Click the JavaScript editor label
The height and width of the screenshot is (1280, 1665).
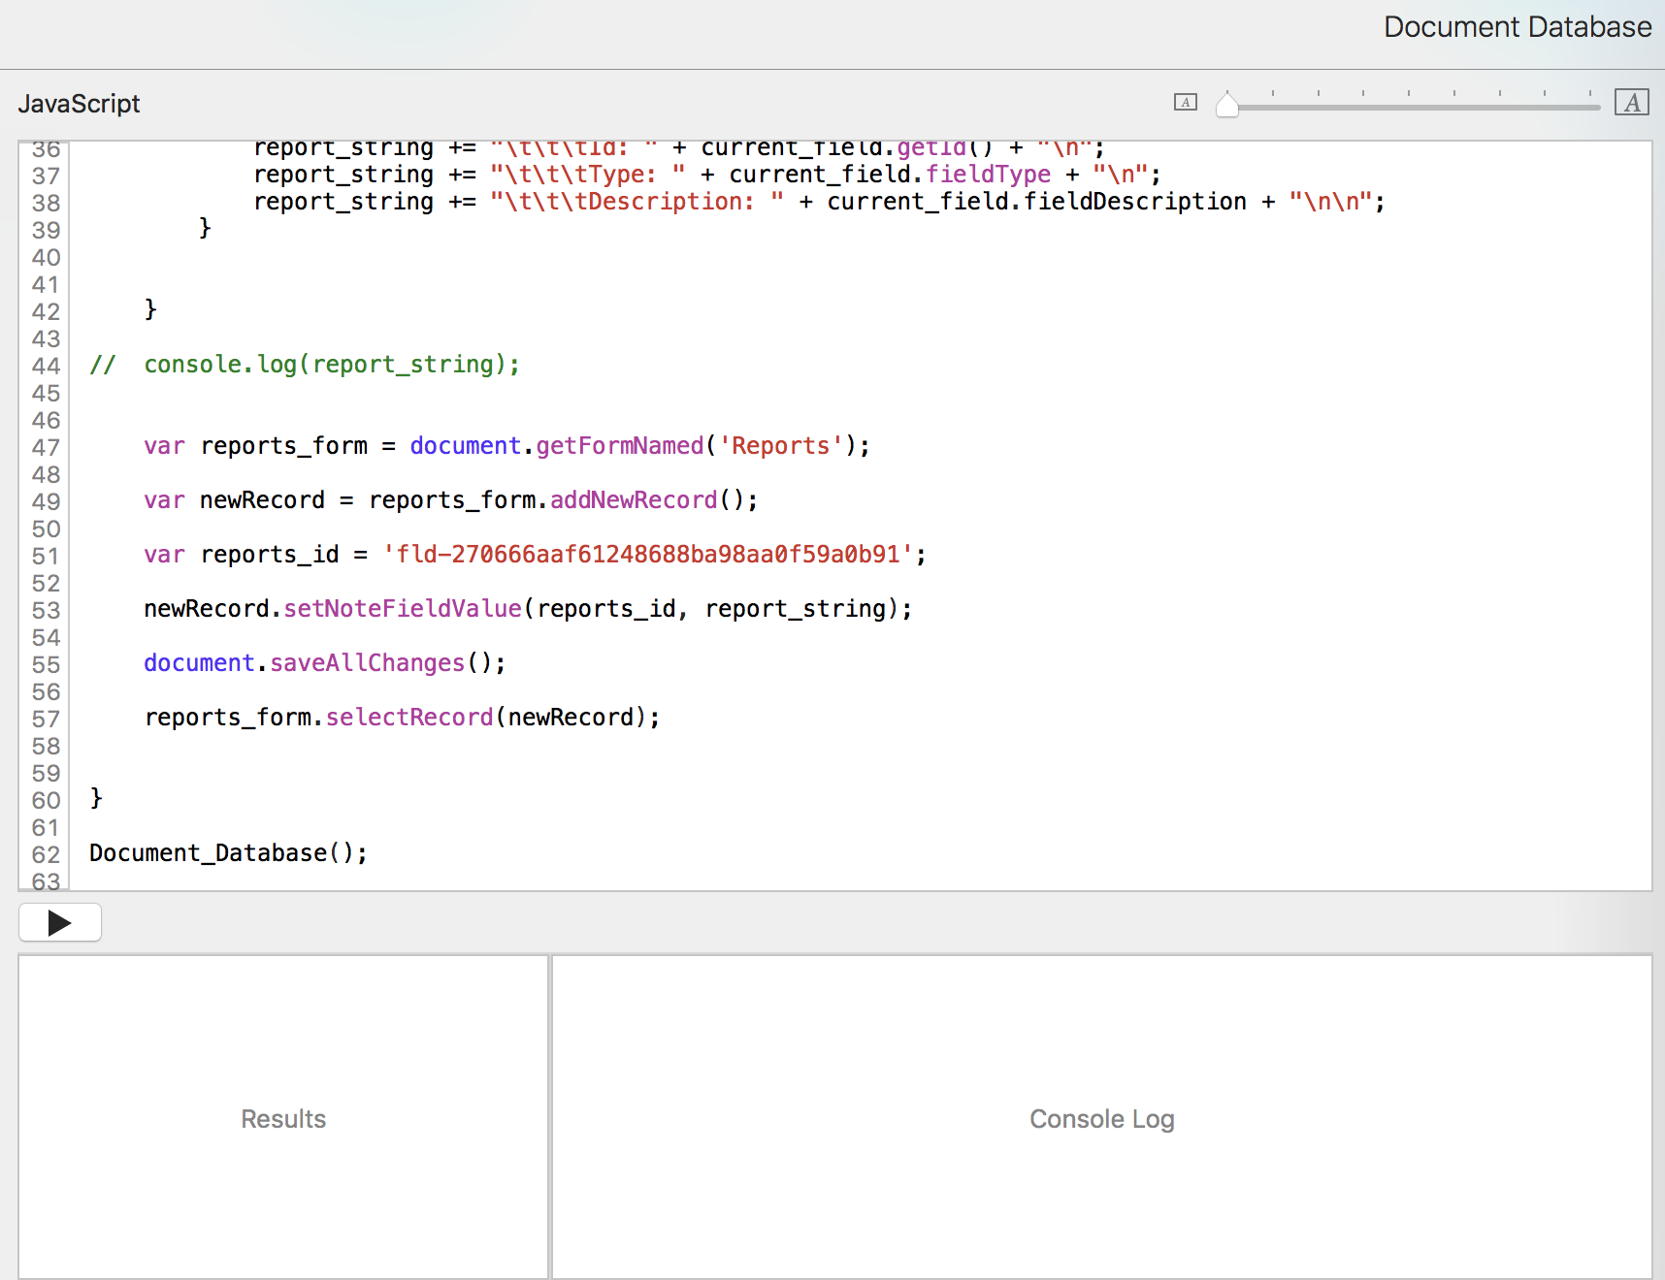(x=79, y=104)
